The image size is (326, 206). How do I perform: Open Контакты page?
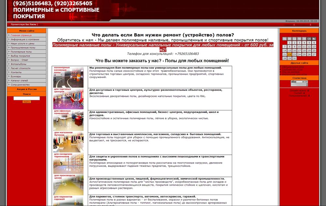(x=16, y=72)
